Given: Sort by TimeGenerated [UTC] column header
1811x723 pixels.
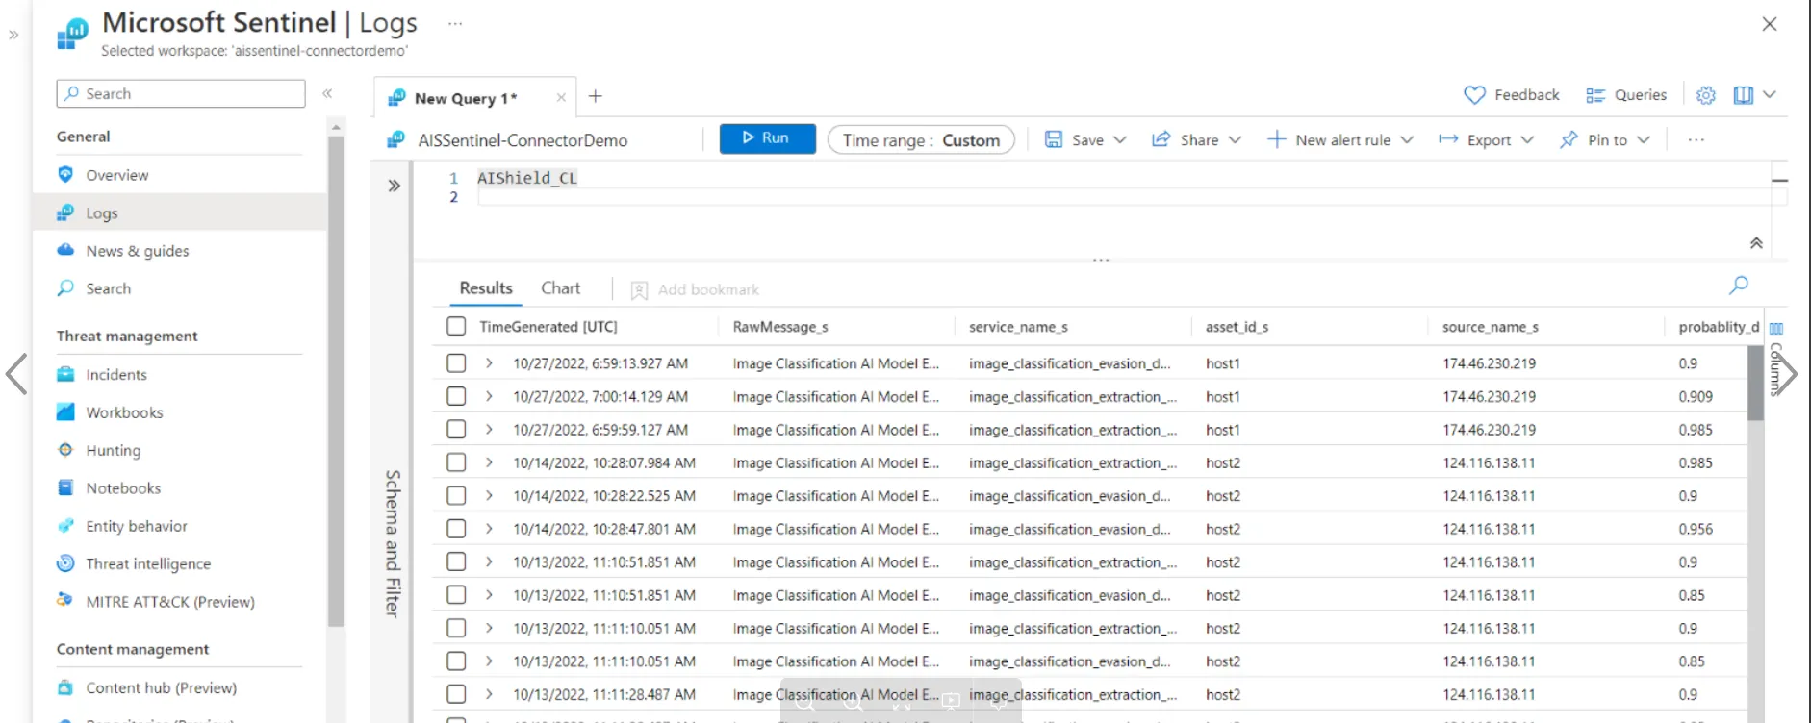Looking at the screenshot, I should click(548, 327).
